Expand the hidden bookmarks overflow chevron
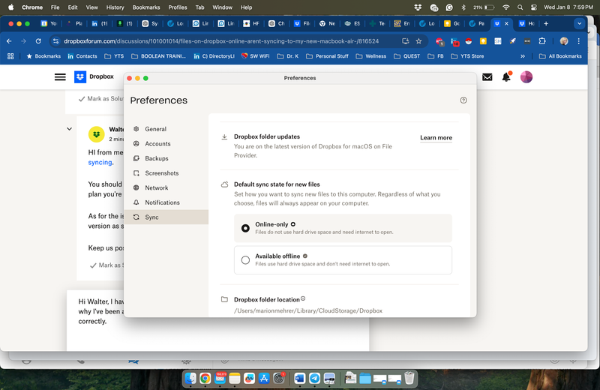The height and width of the screenshot is (390, 600). tap(523, 56)
